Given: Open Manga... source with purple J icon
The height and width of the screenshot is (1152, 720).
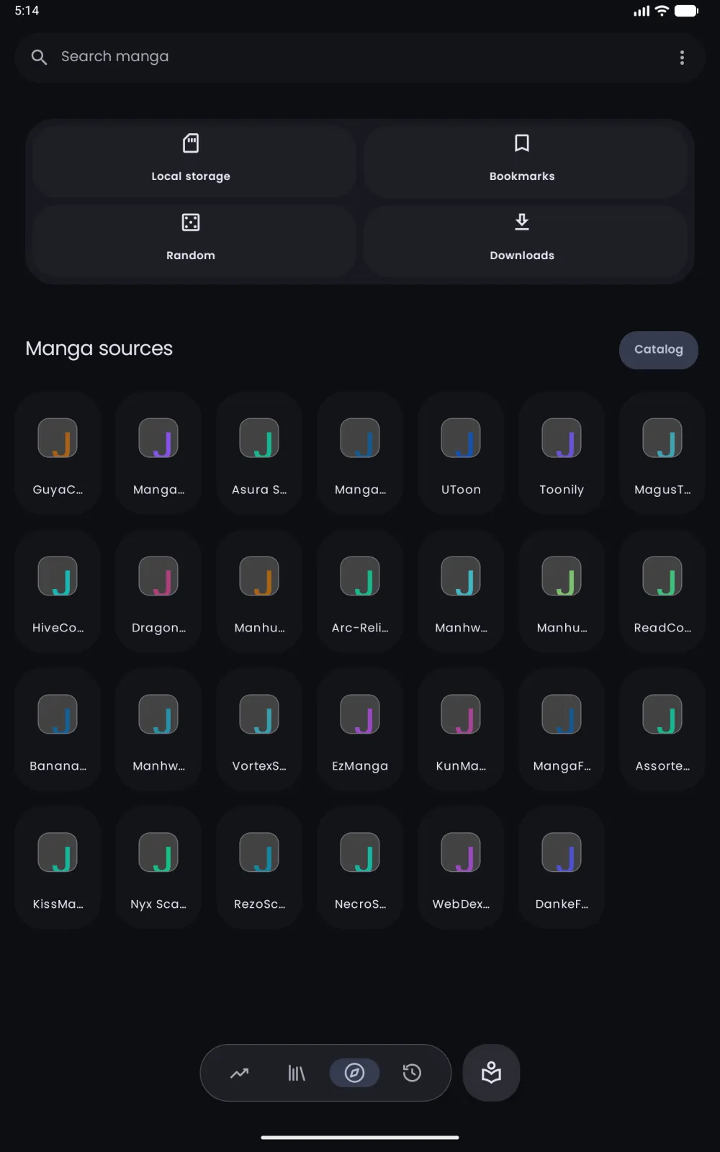Looking at the screenshot, I should click(158, 454).
